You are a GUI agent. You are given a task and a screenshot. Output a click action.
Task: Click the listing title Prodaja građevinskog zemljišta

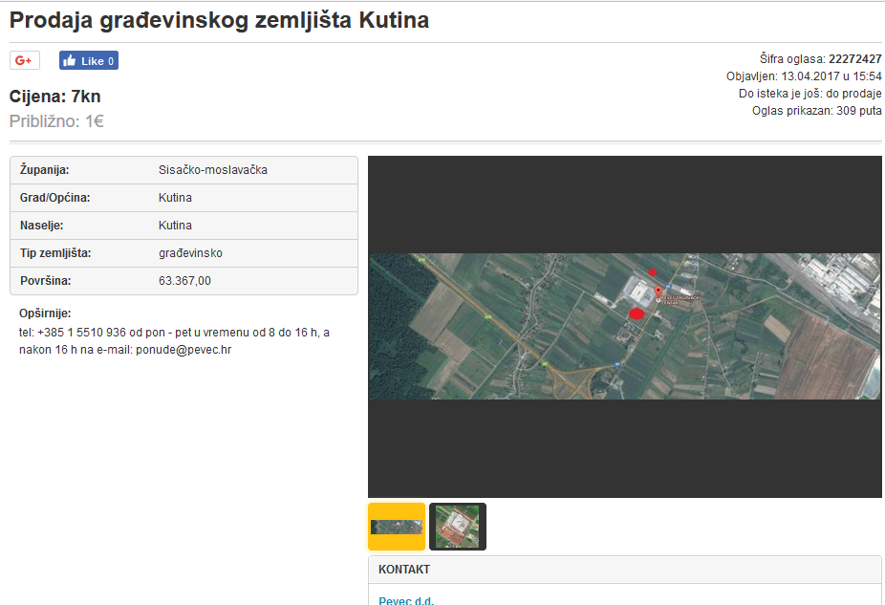[219, 20]
